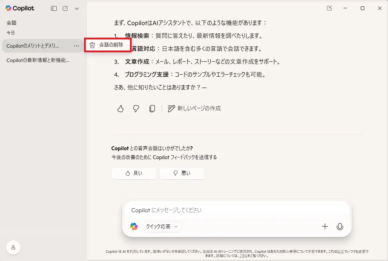Choose 会話の削除 from the context menu
The image size is (388, 261).
click(108, 45)
